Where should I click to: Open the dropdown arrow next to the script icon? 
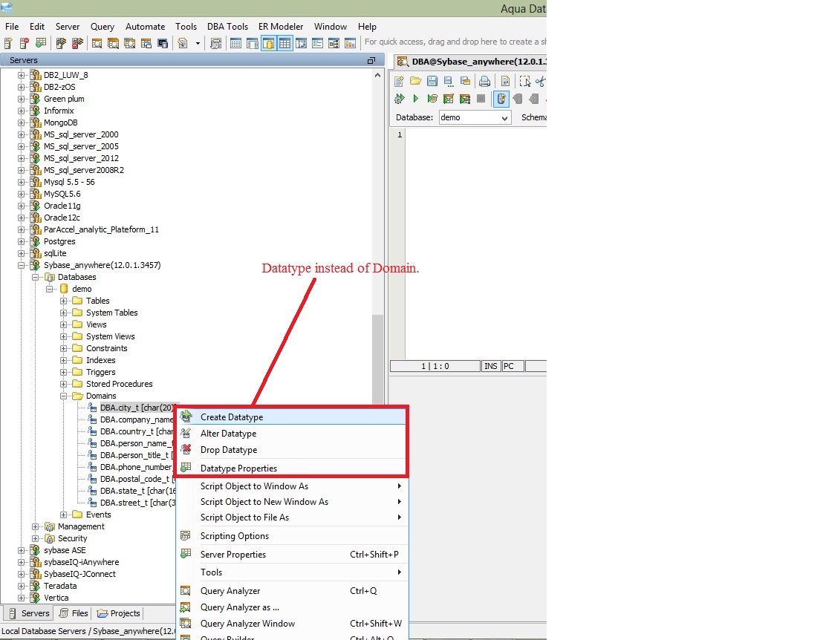(x=198, y=44)
